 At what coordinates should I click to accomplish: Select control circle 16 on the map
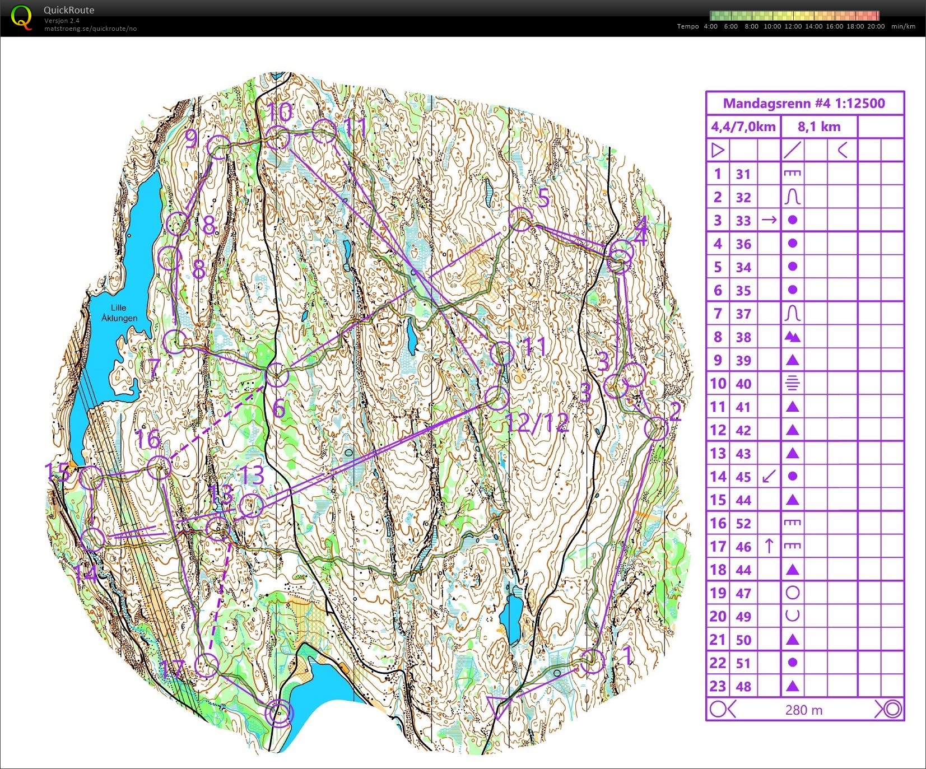(159, 467)
